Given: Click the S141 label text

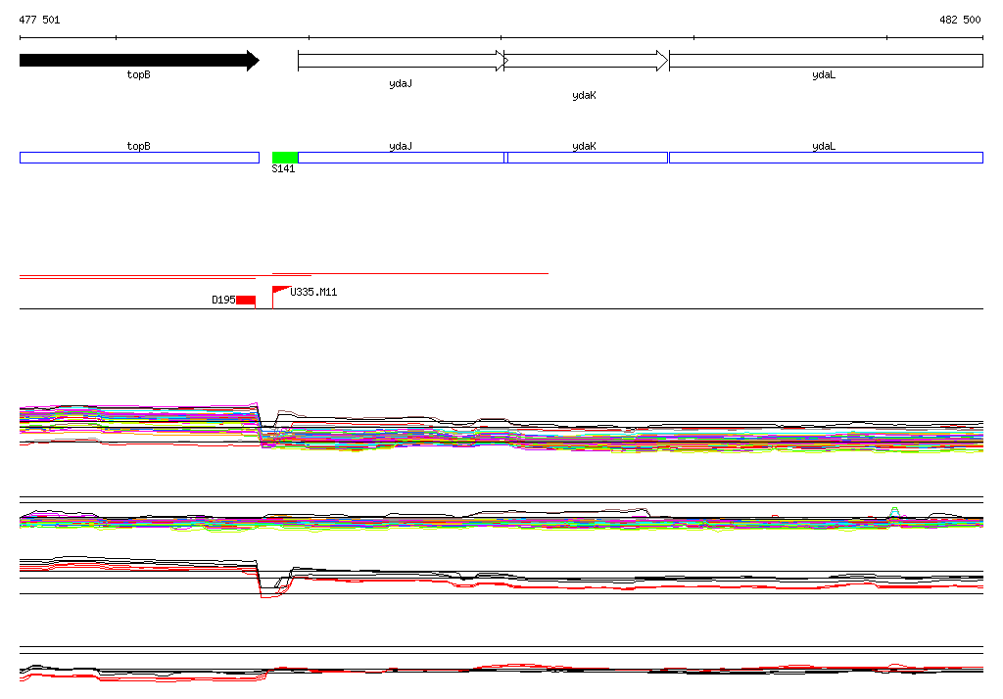Looking at the screenshot, I should click(283, 168).
